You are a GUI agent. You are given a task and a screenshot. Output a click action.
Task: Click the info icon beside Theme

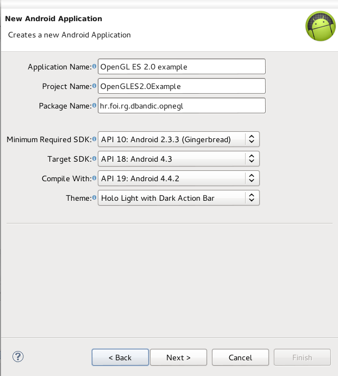click(x=95, y=197)
